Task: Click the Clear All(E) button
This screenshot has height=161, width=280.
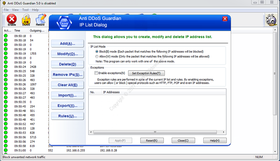Action: click(x=67, y=85)
